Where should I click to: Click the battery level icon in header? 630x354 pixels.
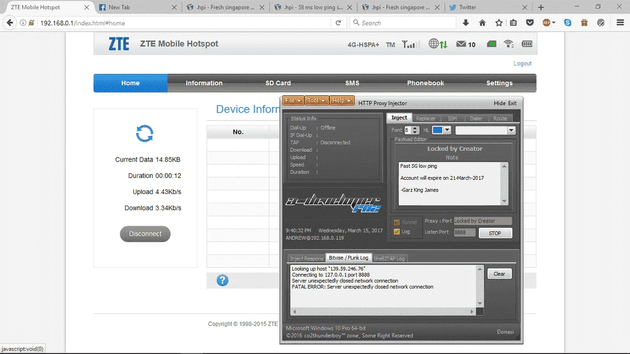526,44
